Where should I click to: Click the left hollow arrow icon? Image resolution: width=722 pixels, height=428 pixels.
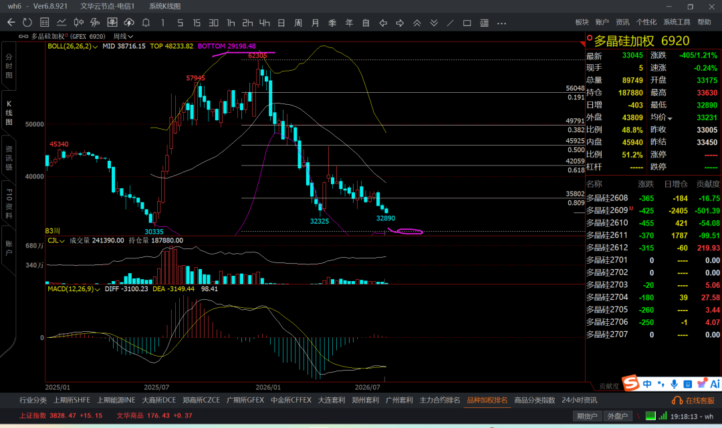(x=383, y=23)
